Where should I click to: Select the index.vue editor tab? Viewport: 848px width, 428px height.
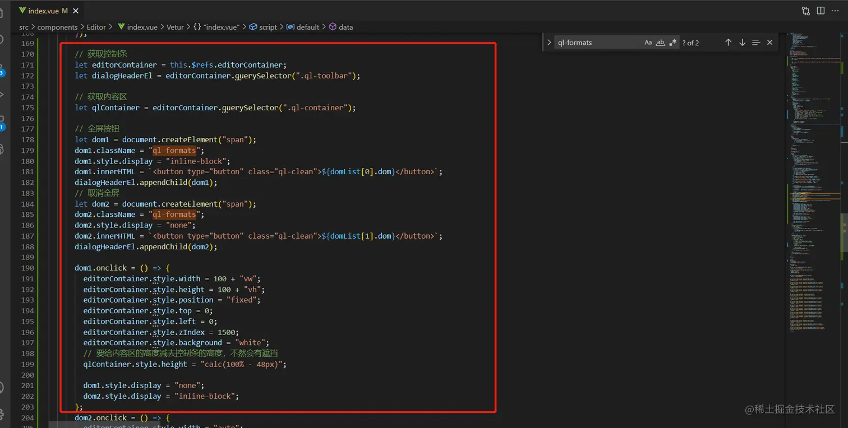[48, 11]
